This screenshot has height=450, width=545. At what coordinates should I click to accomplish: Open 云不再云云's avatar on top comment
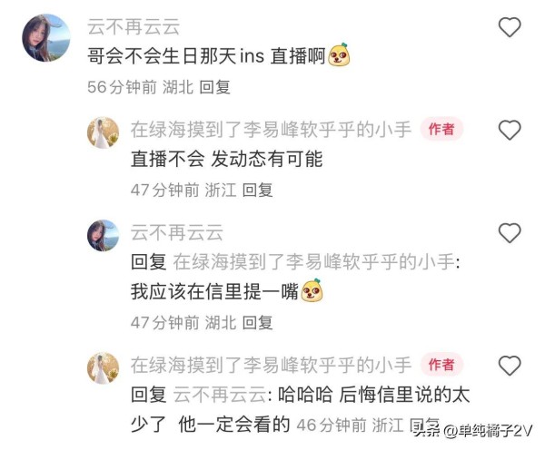[46, 38]
